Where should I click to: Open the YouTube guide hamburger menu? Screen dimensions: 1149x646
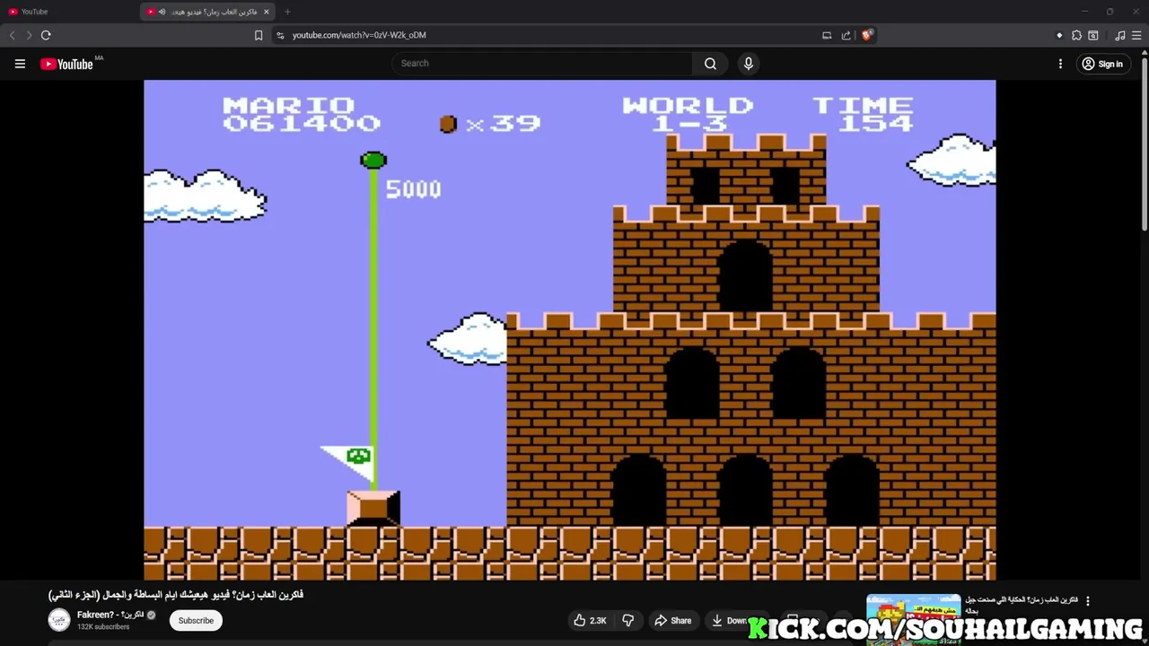(x=20, y=64)
